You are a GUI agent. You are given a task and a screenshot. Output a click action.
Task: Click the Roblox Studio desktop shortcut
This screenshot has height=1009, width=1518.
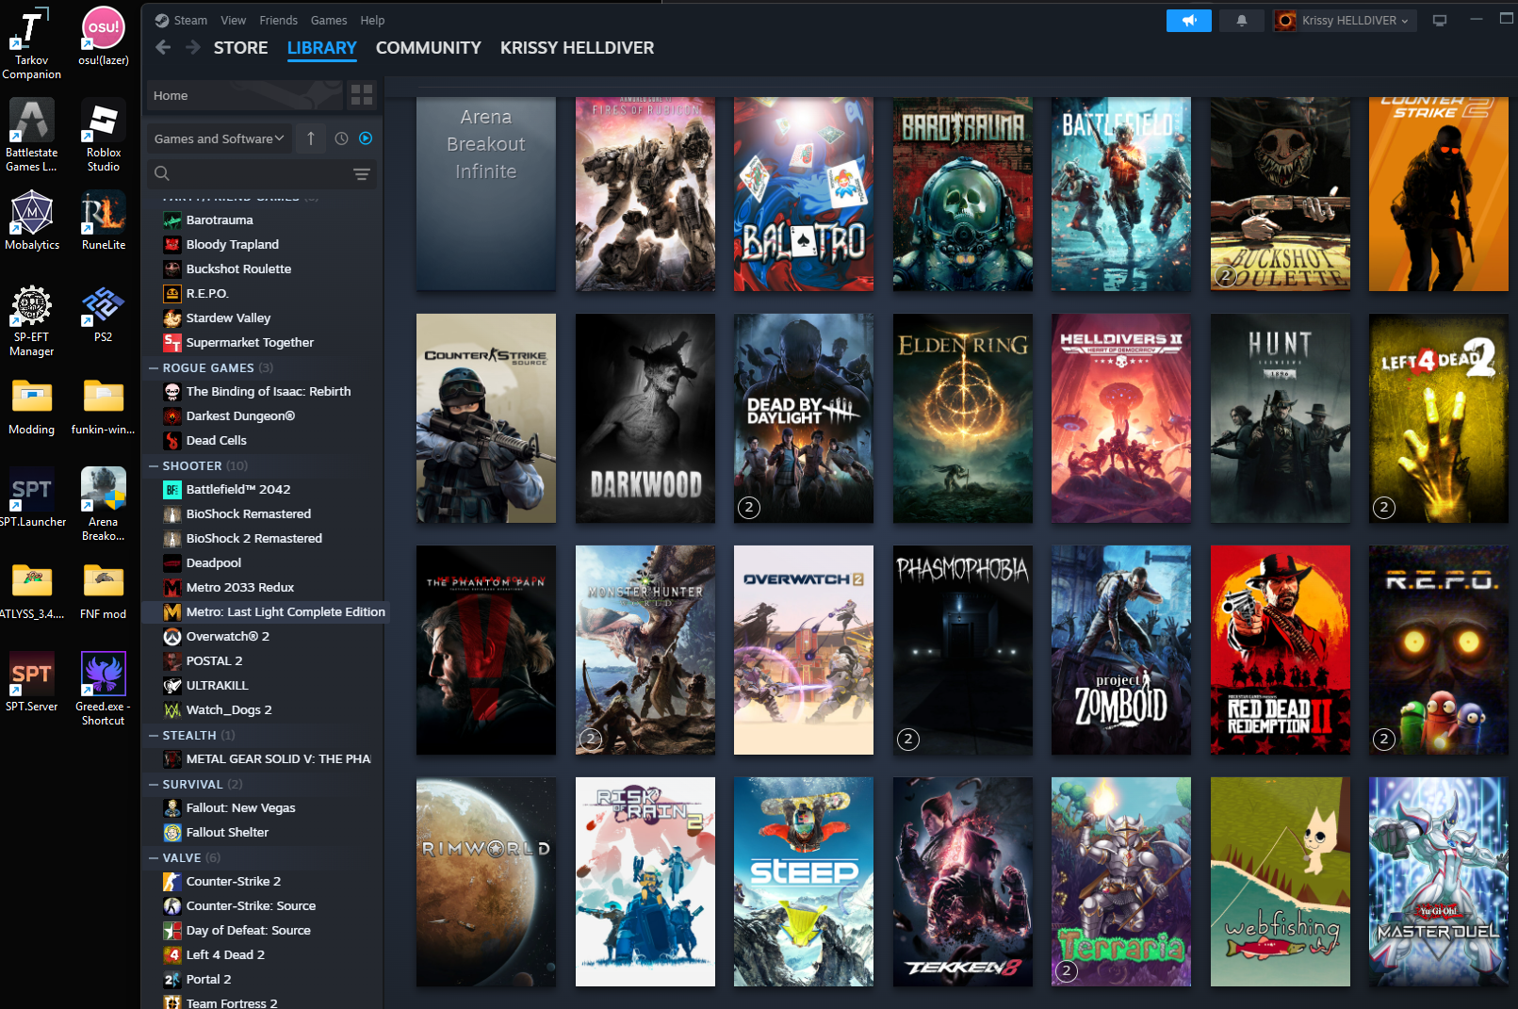(x=104, y=136)
